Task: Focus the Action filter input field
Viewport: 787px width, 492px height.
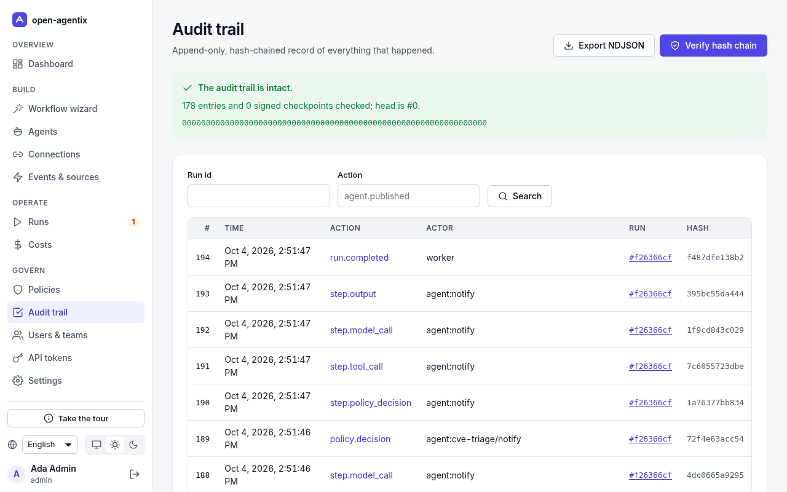Action: coord(409,196)
